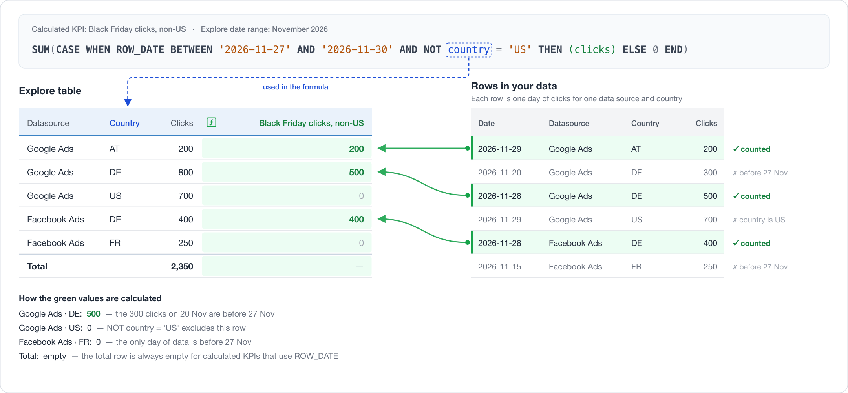Viewport: 848px width, 393px height.
Task: Click '(clicks)' in the formula
Action: pos(592,50)
